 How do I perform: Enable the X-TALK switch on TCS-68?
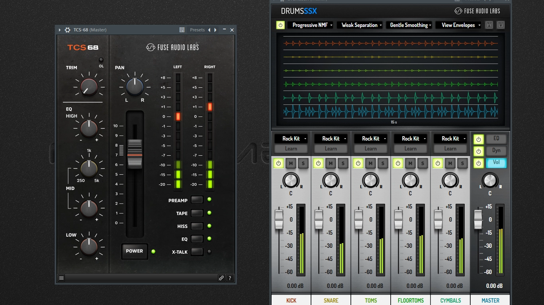(197, 252)
